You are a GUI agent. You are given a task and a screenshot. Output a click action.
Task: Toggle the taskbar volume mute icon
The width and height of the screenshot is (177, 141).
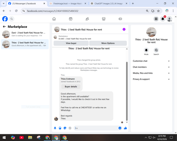coord(154,137)
